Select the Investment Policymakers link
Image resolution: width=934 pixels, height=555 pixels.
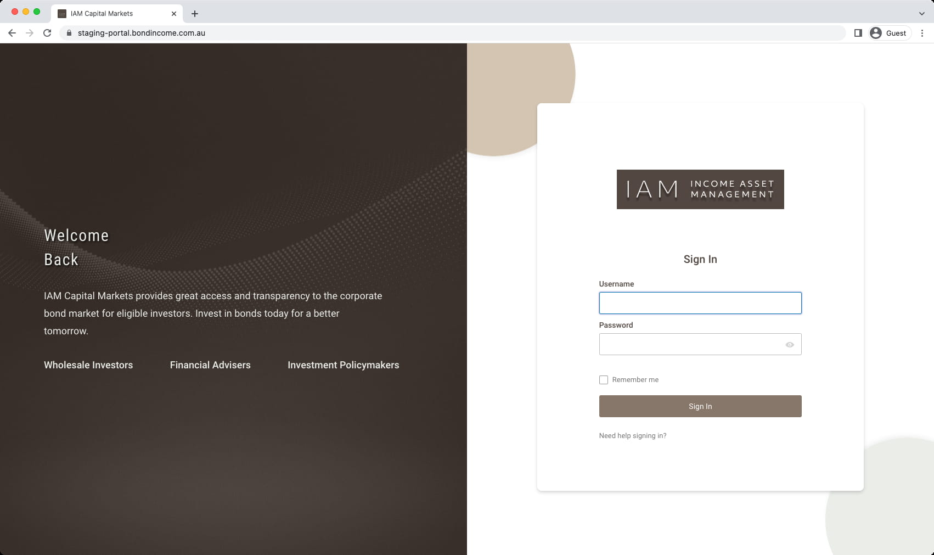click(343, 365)
